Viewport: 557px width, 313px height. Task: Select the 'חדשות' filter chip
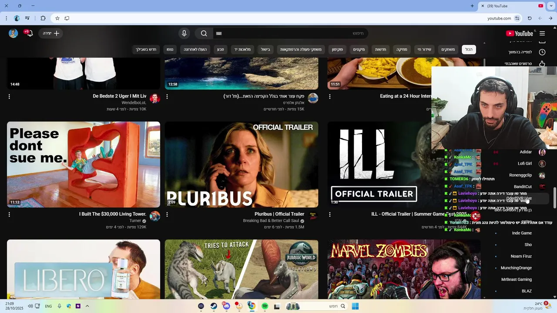(381, 50)
